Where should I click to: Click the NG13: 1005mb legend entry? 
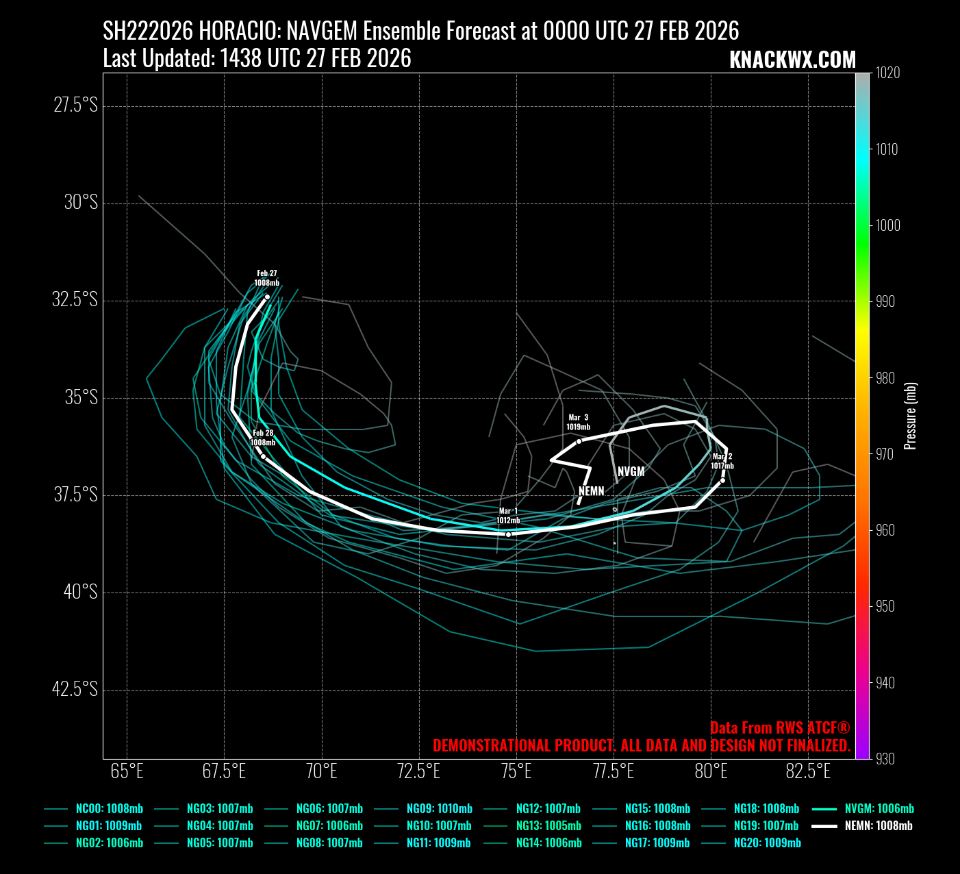pos(548,826)
